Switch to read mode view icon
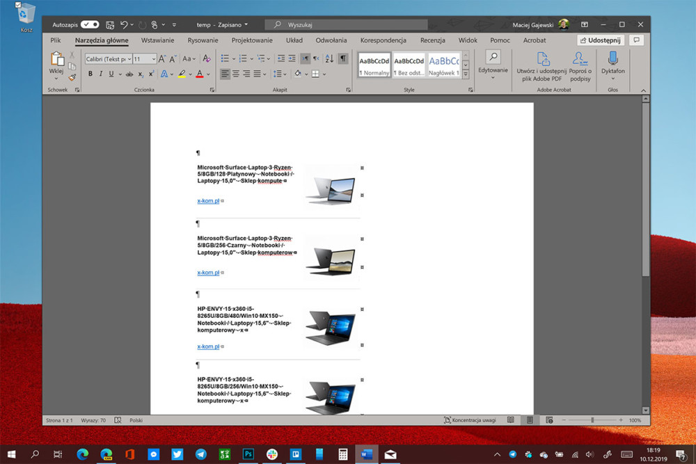The image size is (696, 464). point(510,420)
